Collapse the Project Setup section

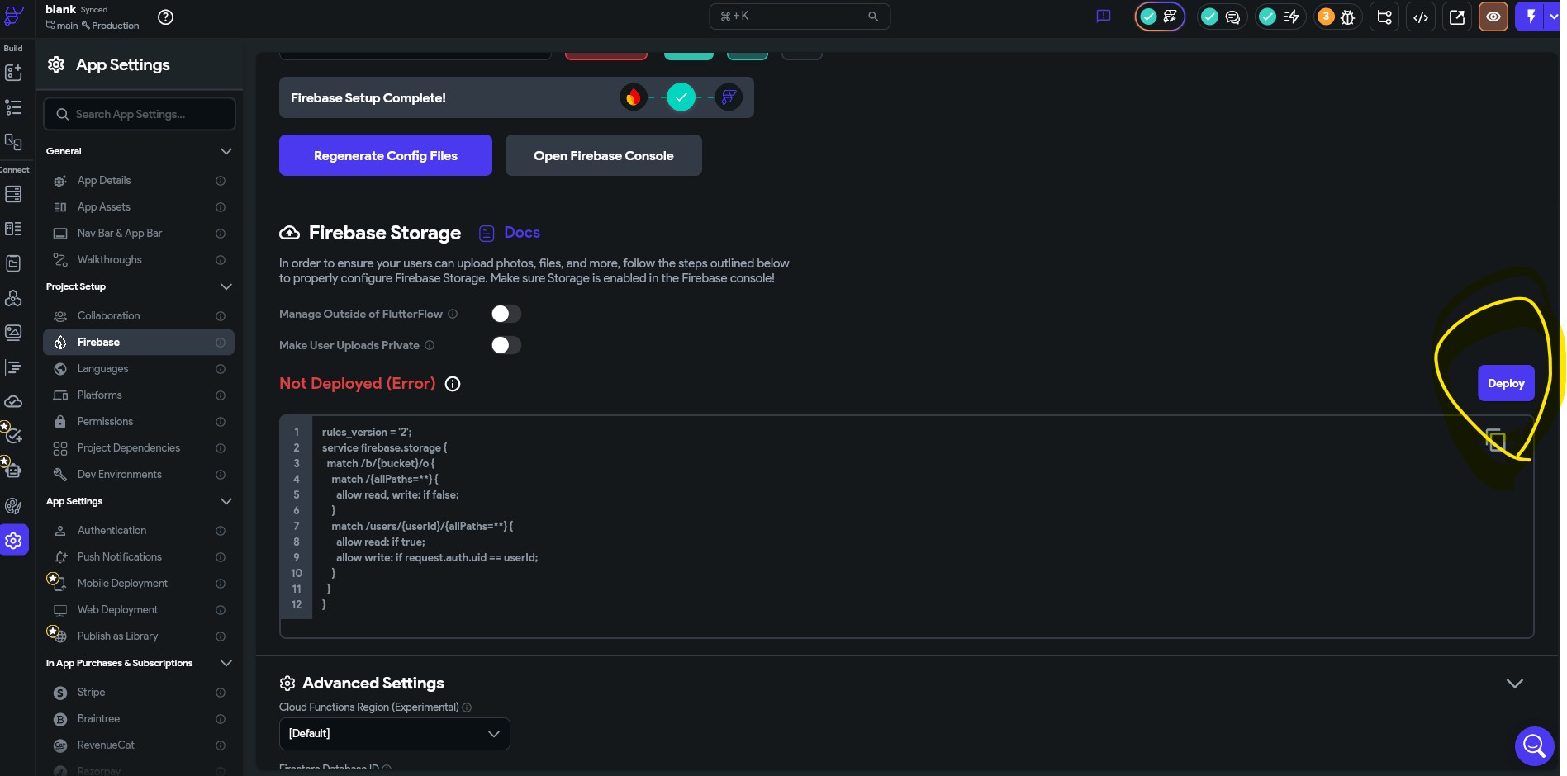coord(226,286)
